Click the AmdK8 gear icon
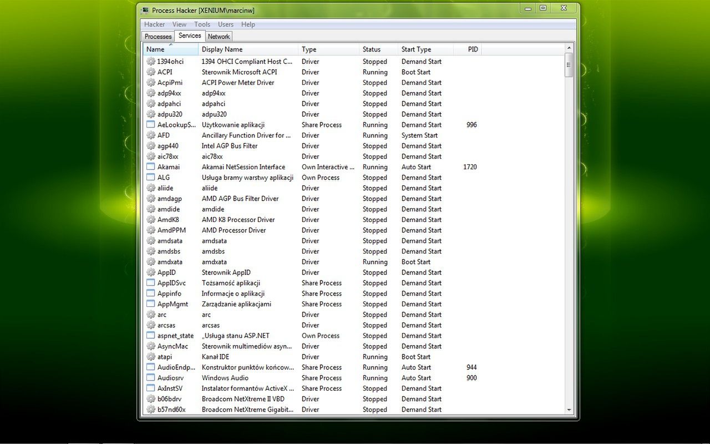This screenshot has height=444, width=710. (x=151, y=220)
